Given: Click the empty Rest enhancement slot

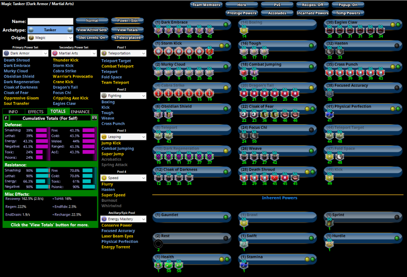Looking at the screenshot, I should [x=158, y=244].
